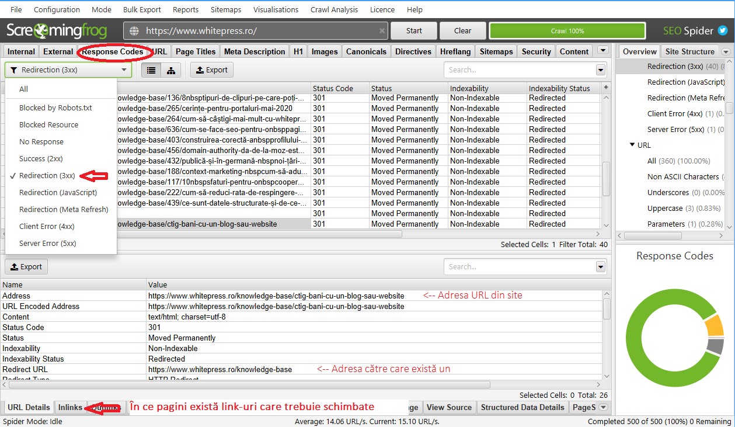Viewport: 735px width, 427px height.
Task: Switch to the External tab
Action: [58, 51]
